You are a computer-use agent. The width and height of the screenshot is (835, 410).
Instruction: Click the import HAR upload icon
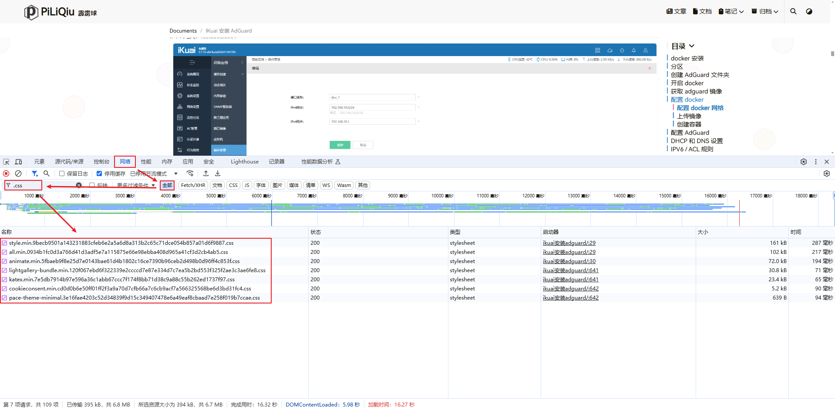206,173
